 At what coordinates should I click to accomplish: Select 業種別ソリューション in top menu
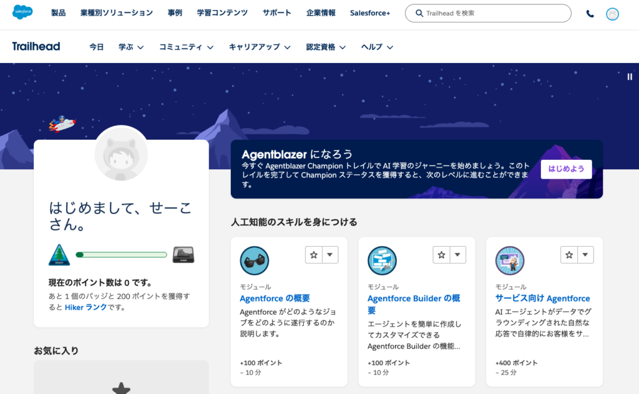coord(117,13)
